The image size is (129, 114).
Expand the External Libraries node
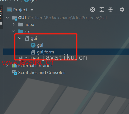pyautogui.click(x=7, y=65)
